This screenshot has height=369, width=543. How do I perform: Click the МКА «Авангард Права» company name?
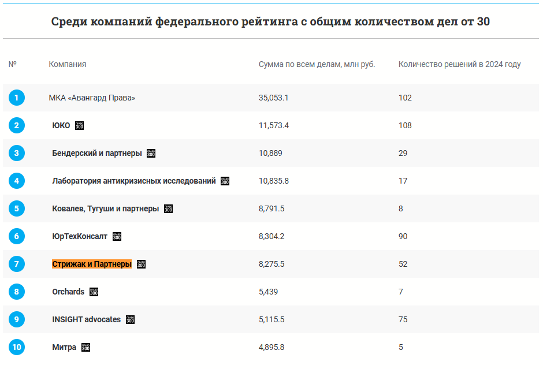click(x=92, y=98)
